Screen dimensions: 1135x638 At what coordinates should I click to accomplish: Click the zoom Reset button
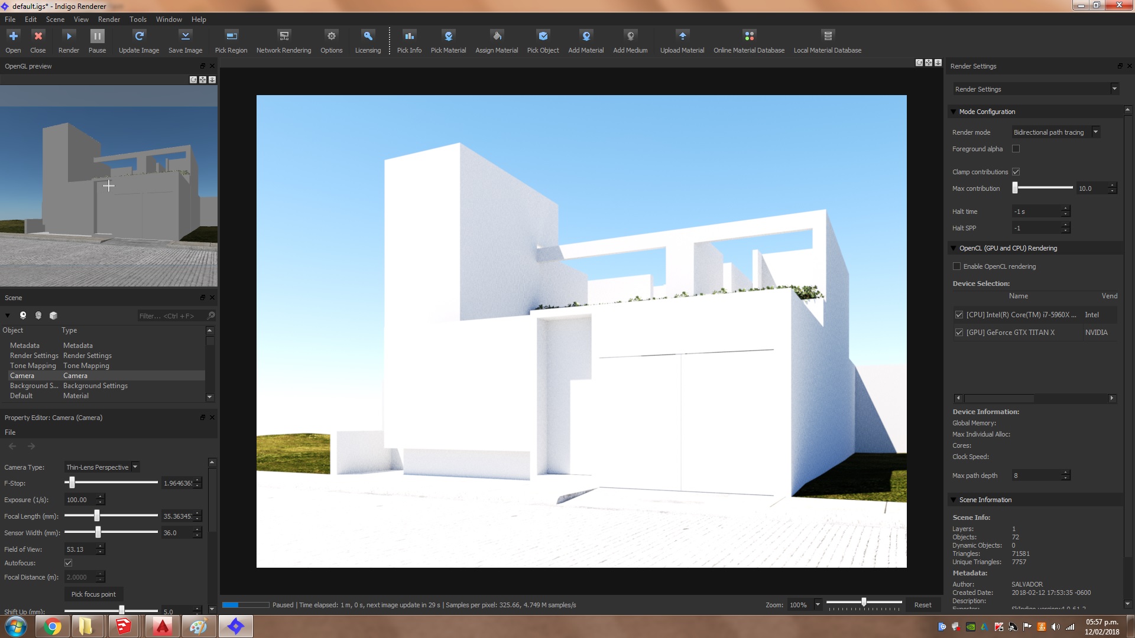click(922, 605)
